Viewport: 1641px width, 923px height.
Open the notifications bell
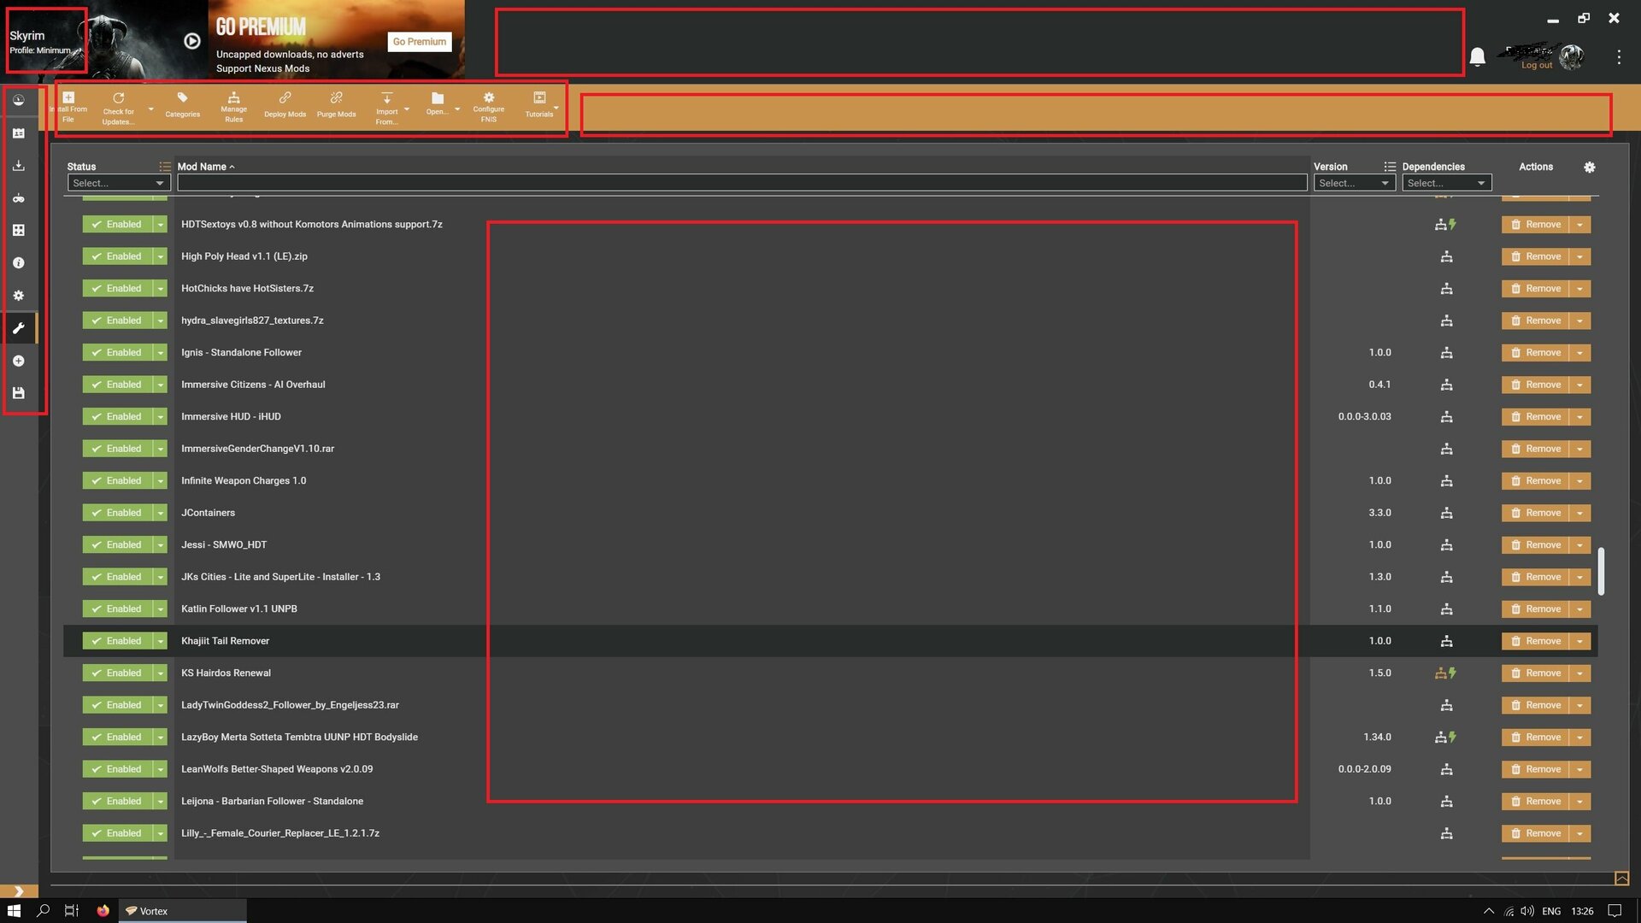click(x=1477, y=56)
